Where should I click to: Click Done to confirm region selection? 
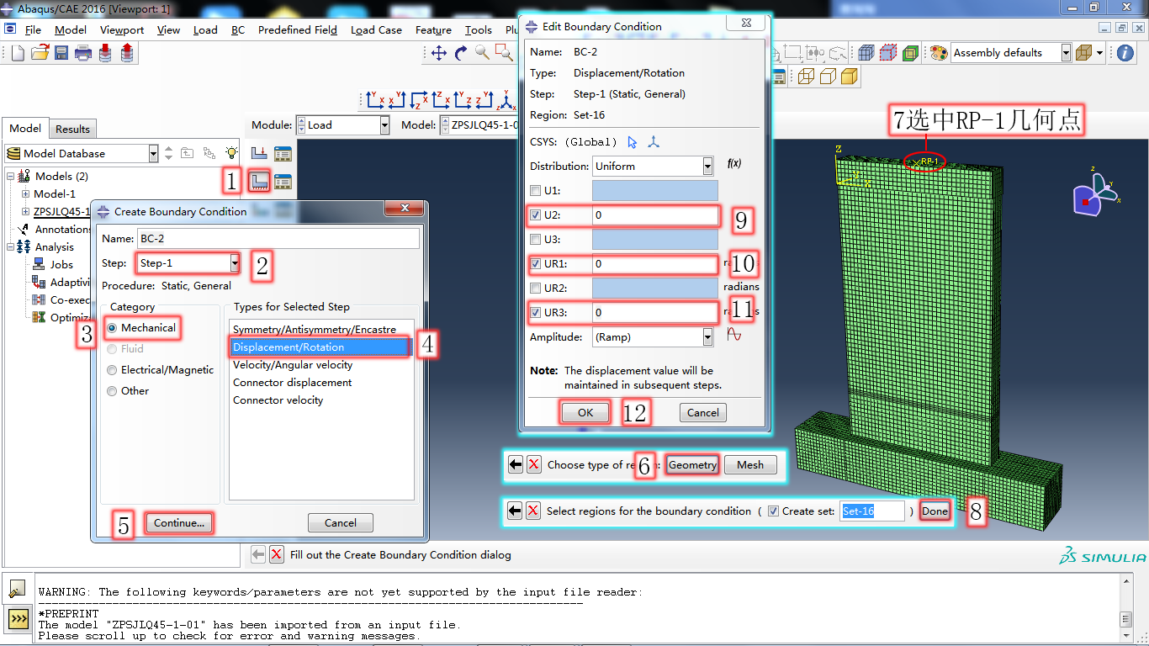coord(935,511)
